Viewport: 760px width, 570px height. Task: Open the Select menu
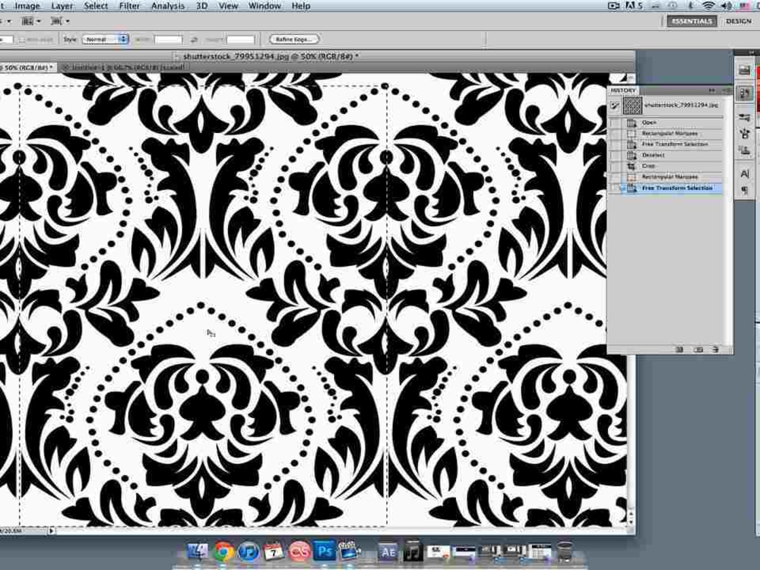click(x=96, y=6)
